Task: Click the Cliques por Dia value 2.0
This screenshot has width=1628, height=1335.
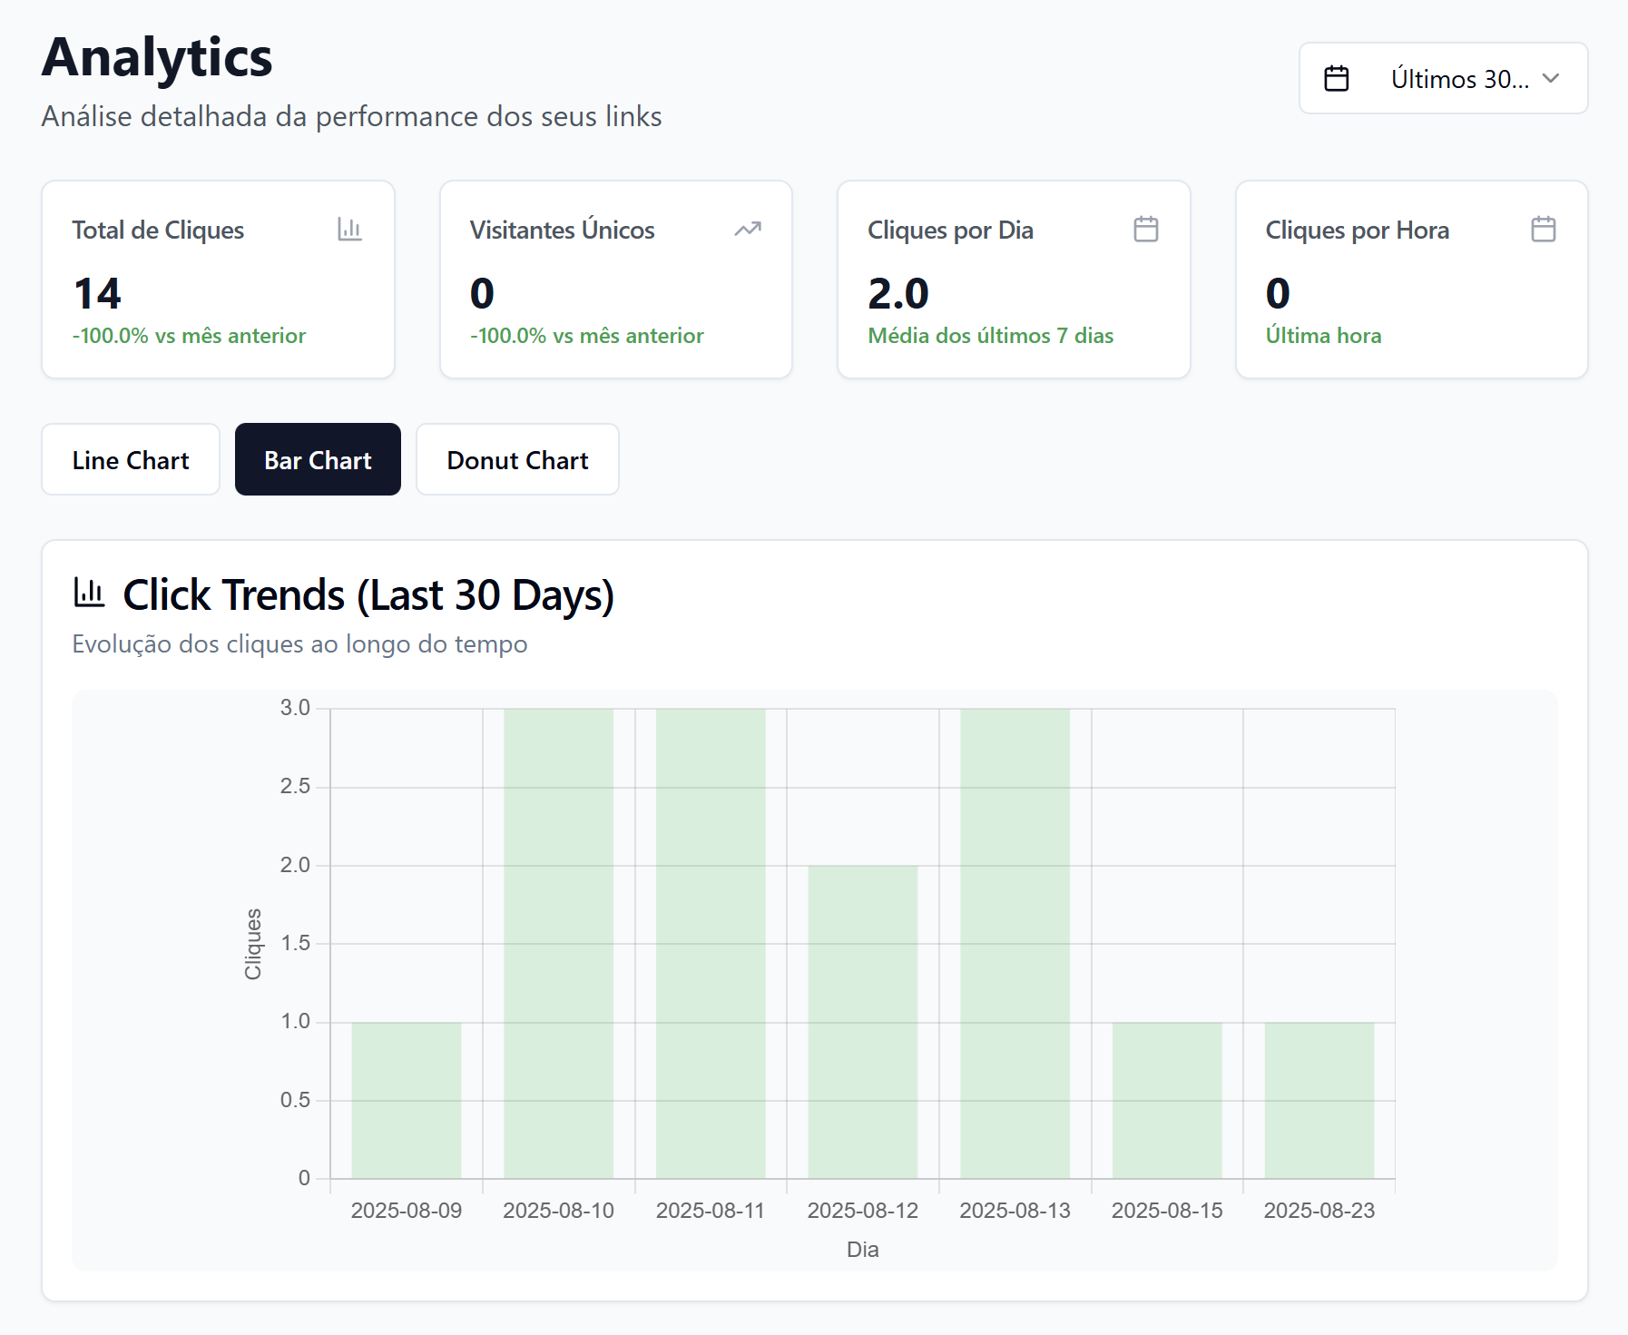Action: 897,293
